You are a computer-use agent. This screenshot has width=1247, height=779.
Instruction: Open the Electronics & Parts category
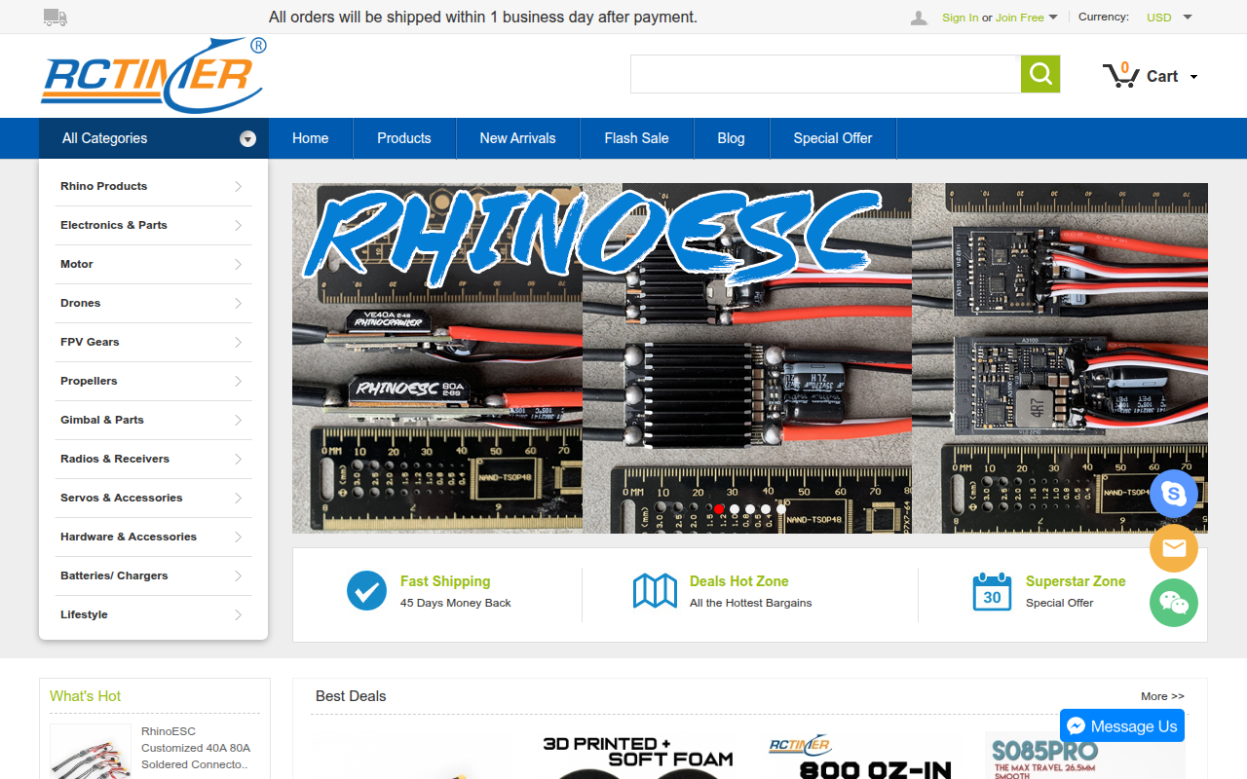pyautogui.click(x=114, y=225)
